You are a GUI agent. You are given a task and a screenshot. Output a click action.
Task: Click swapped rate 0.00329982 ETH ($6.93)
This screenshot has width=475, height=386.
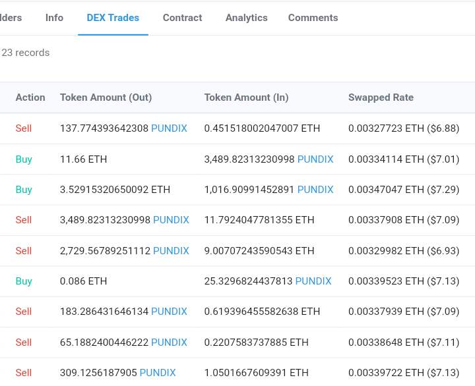tap(404, 251)
